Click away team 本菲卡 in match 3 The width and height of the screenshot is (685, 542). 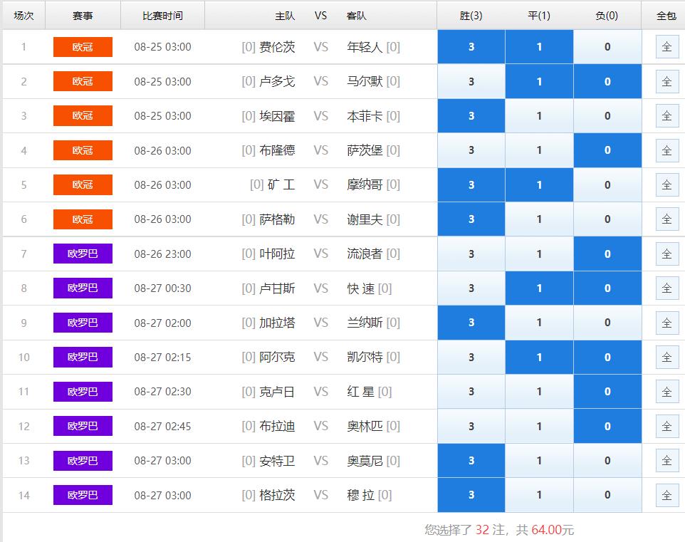click(365, 116)
